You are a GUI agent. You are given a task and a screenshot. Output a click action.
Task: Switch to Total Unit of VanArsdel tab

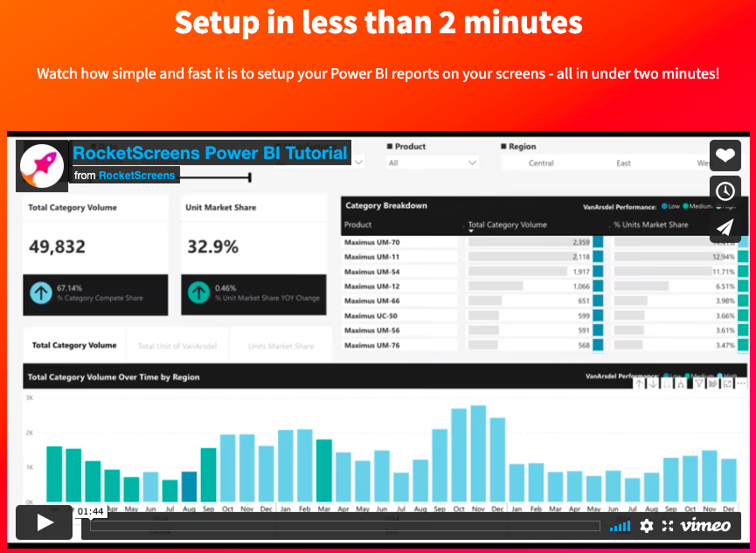tap(177, 346)
